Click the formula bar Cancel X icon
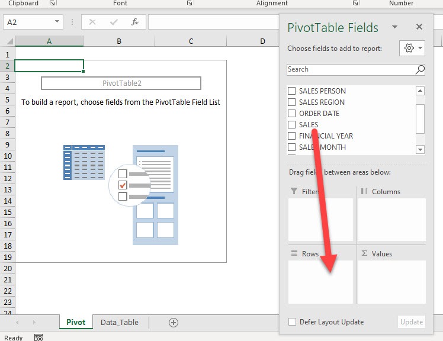 [x=92, y=22]
